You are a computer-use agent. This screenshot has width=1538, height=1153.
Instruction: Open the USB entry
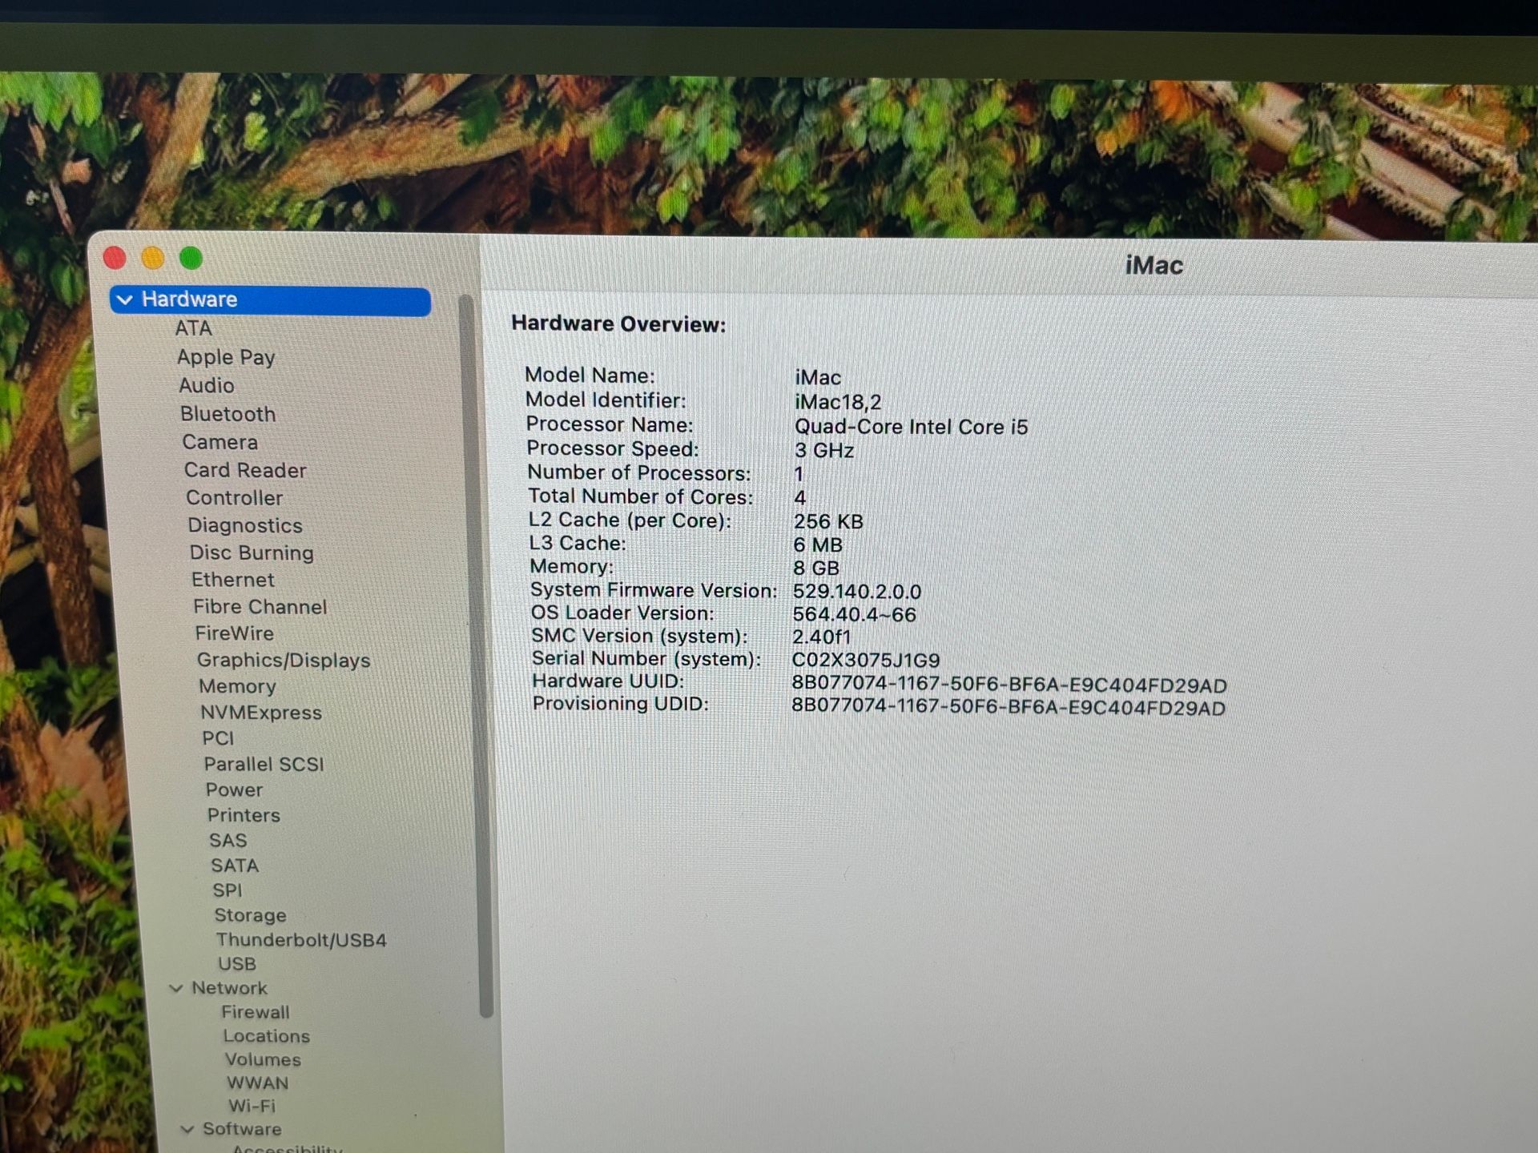237,964
